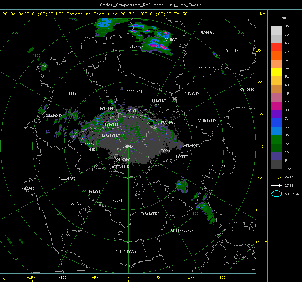Click the km unit label at bottom left
This screenshot has height=282, width=302.
(5, 278)
